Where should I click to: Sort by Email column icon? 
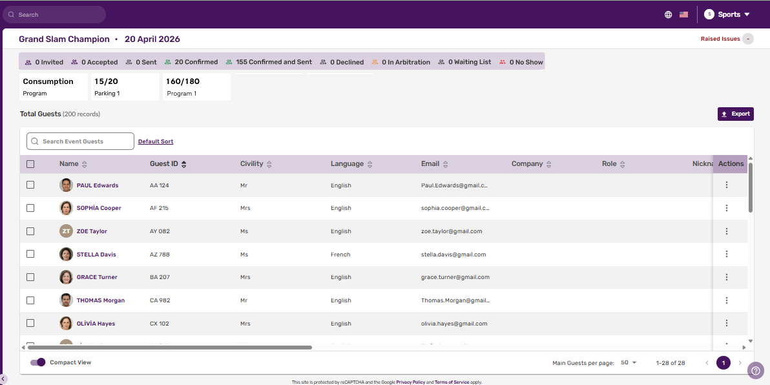pos(446,164)
